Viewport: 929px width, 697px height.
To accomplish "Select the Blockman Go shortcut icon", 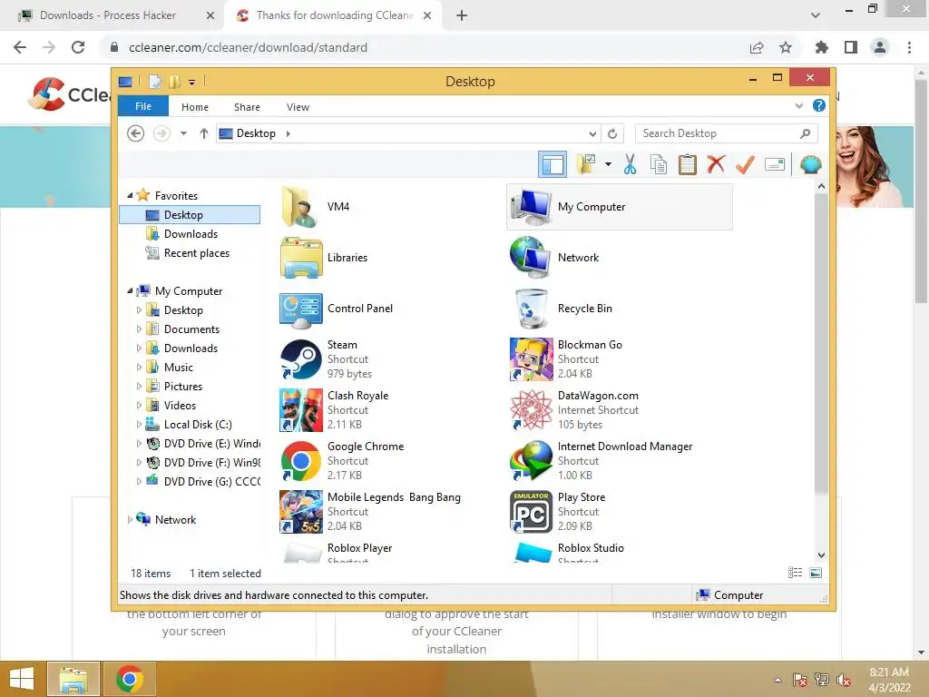I will coord(532,359).
